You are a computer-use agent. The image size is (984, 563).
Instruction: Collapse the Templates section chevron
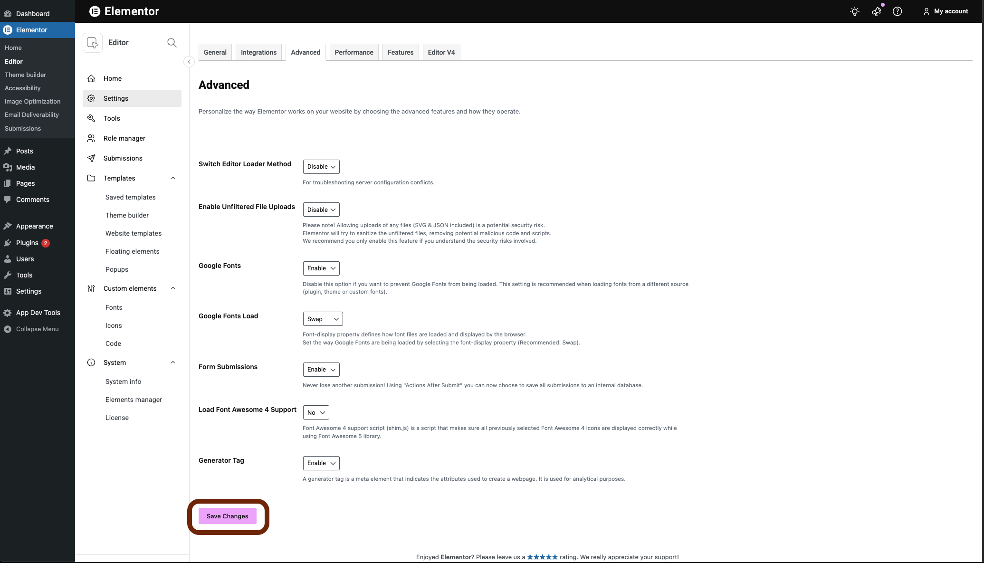click(173, 178)
